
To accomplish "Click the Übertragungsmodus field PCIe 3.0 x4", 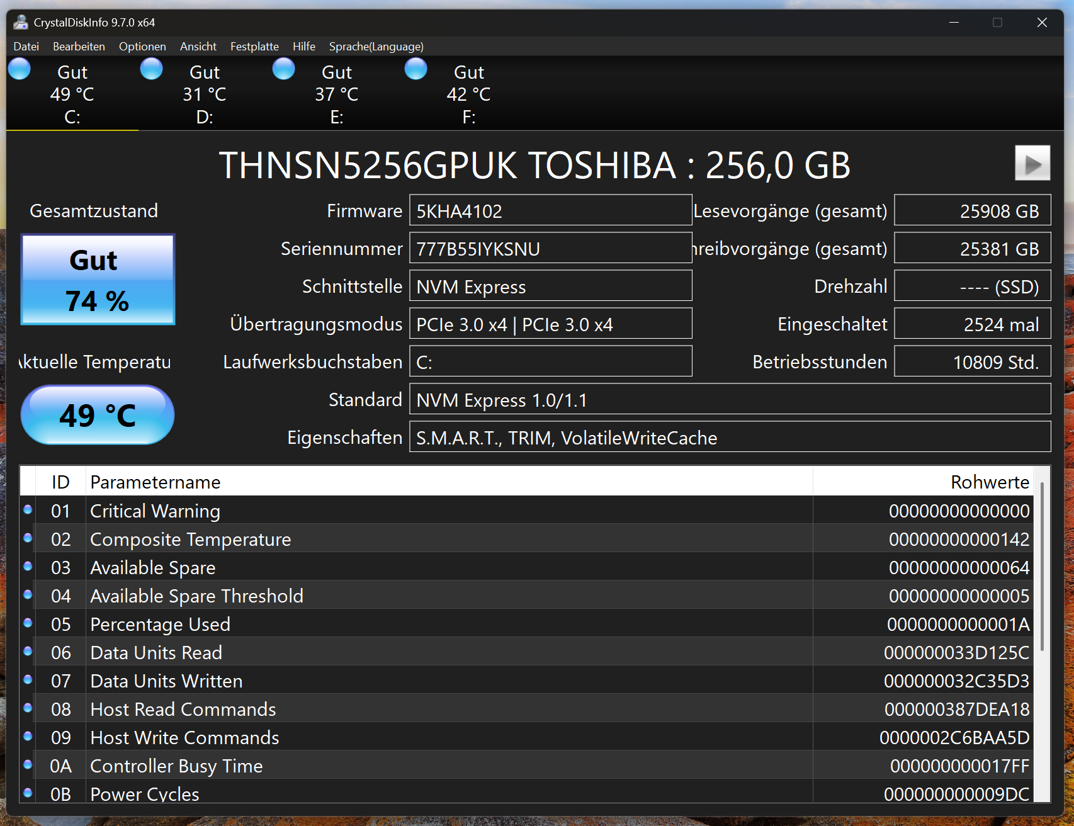I will click(551, 324).
